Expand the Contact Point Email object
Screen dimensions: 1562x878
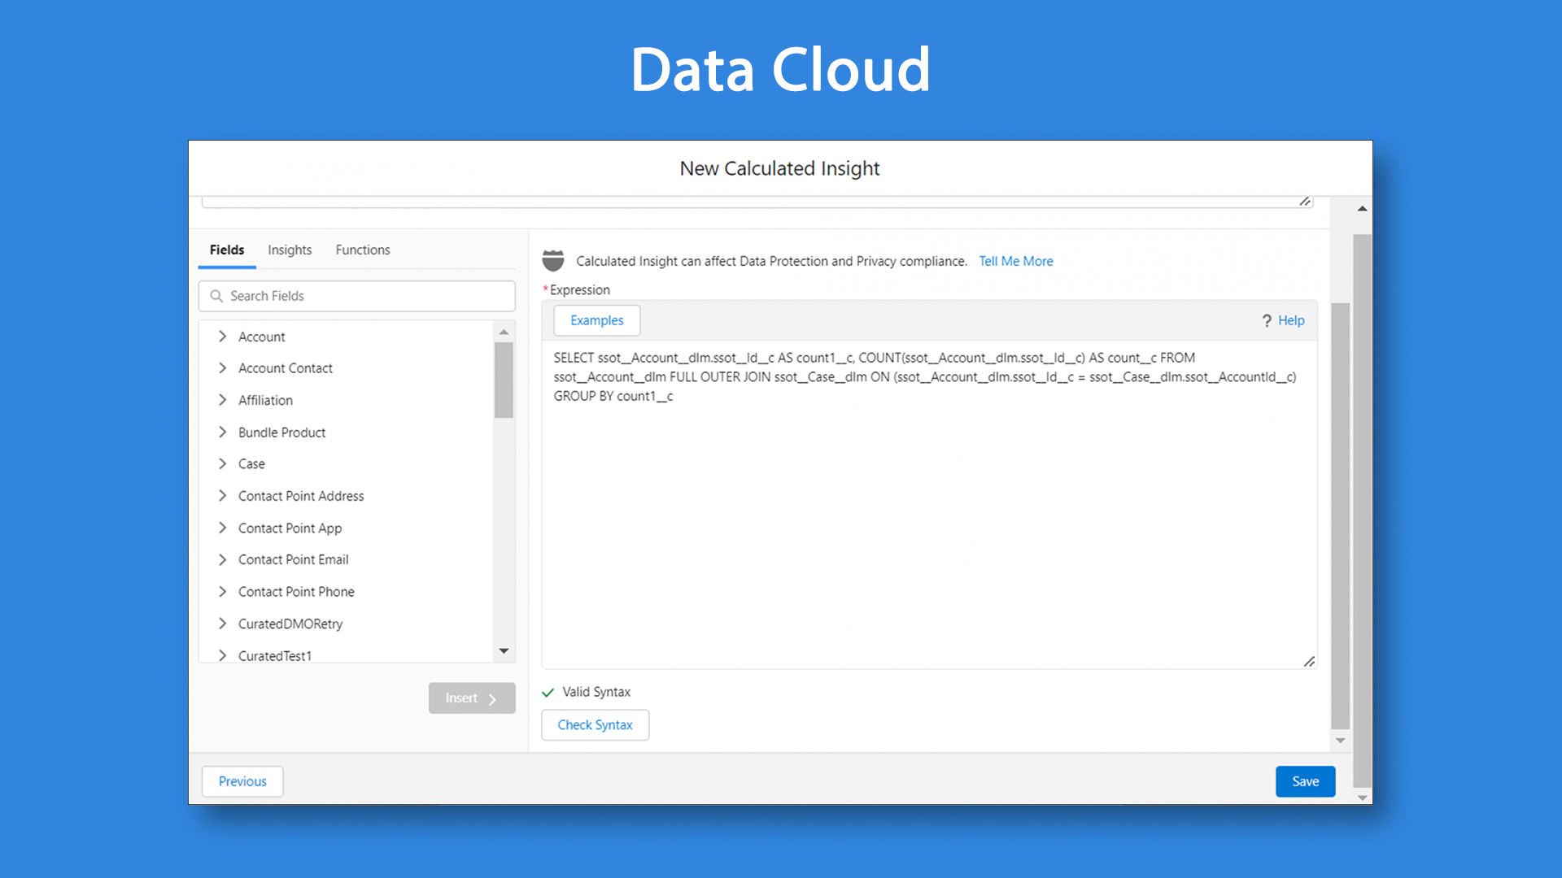222,560
